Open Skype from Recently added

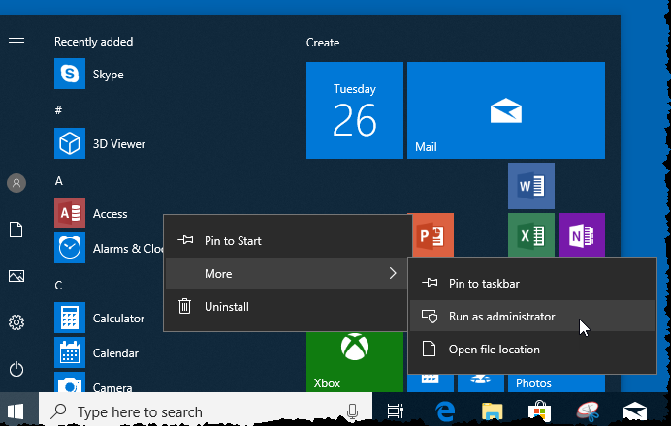89,74
